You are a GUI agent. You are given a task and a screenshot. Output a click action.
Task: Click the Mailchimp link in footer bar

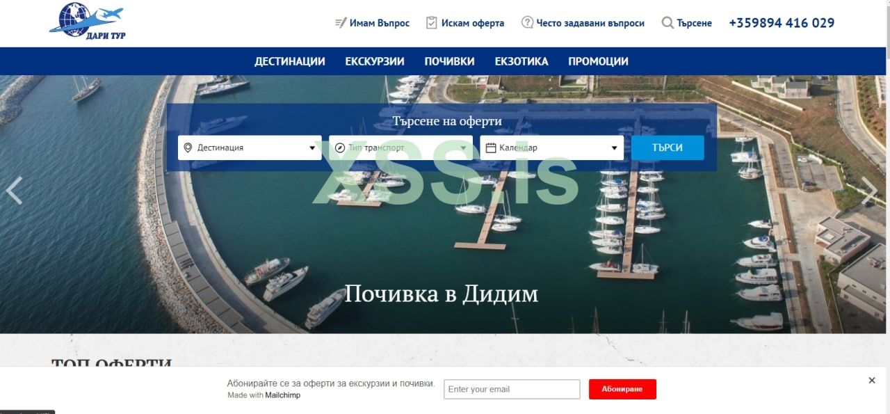pos(282,395)
